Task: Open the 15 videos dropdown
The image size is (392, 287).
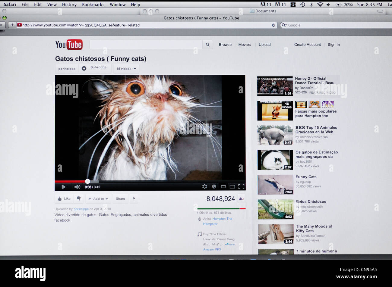Action: (x=126, y=69)
